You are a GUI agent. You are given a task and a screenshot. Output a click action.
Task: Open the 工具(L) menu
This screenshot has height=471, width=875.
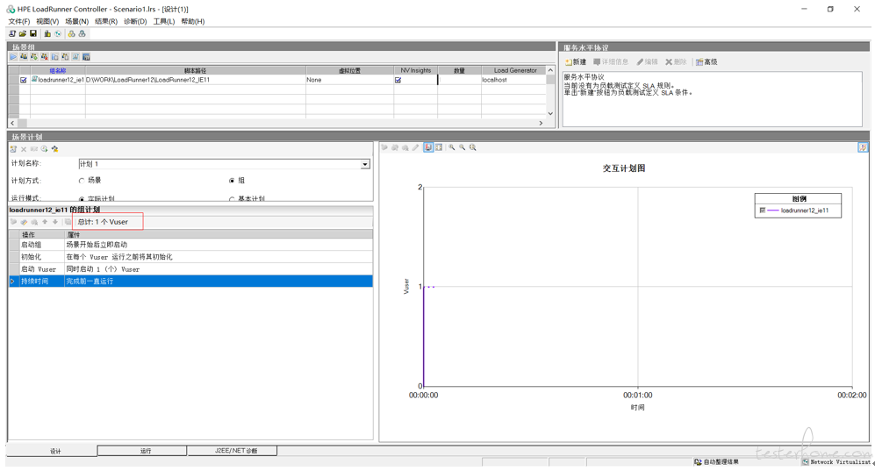click(x=164, y=21)
